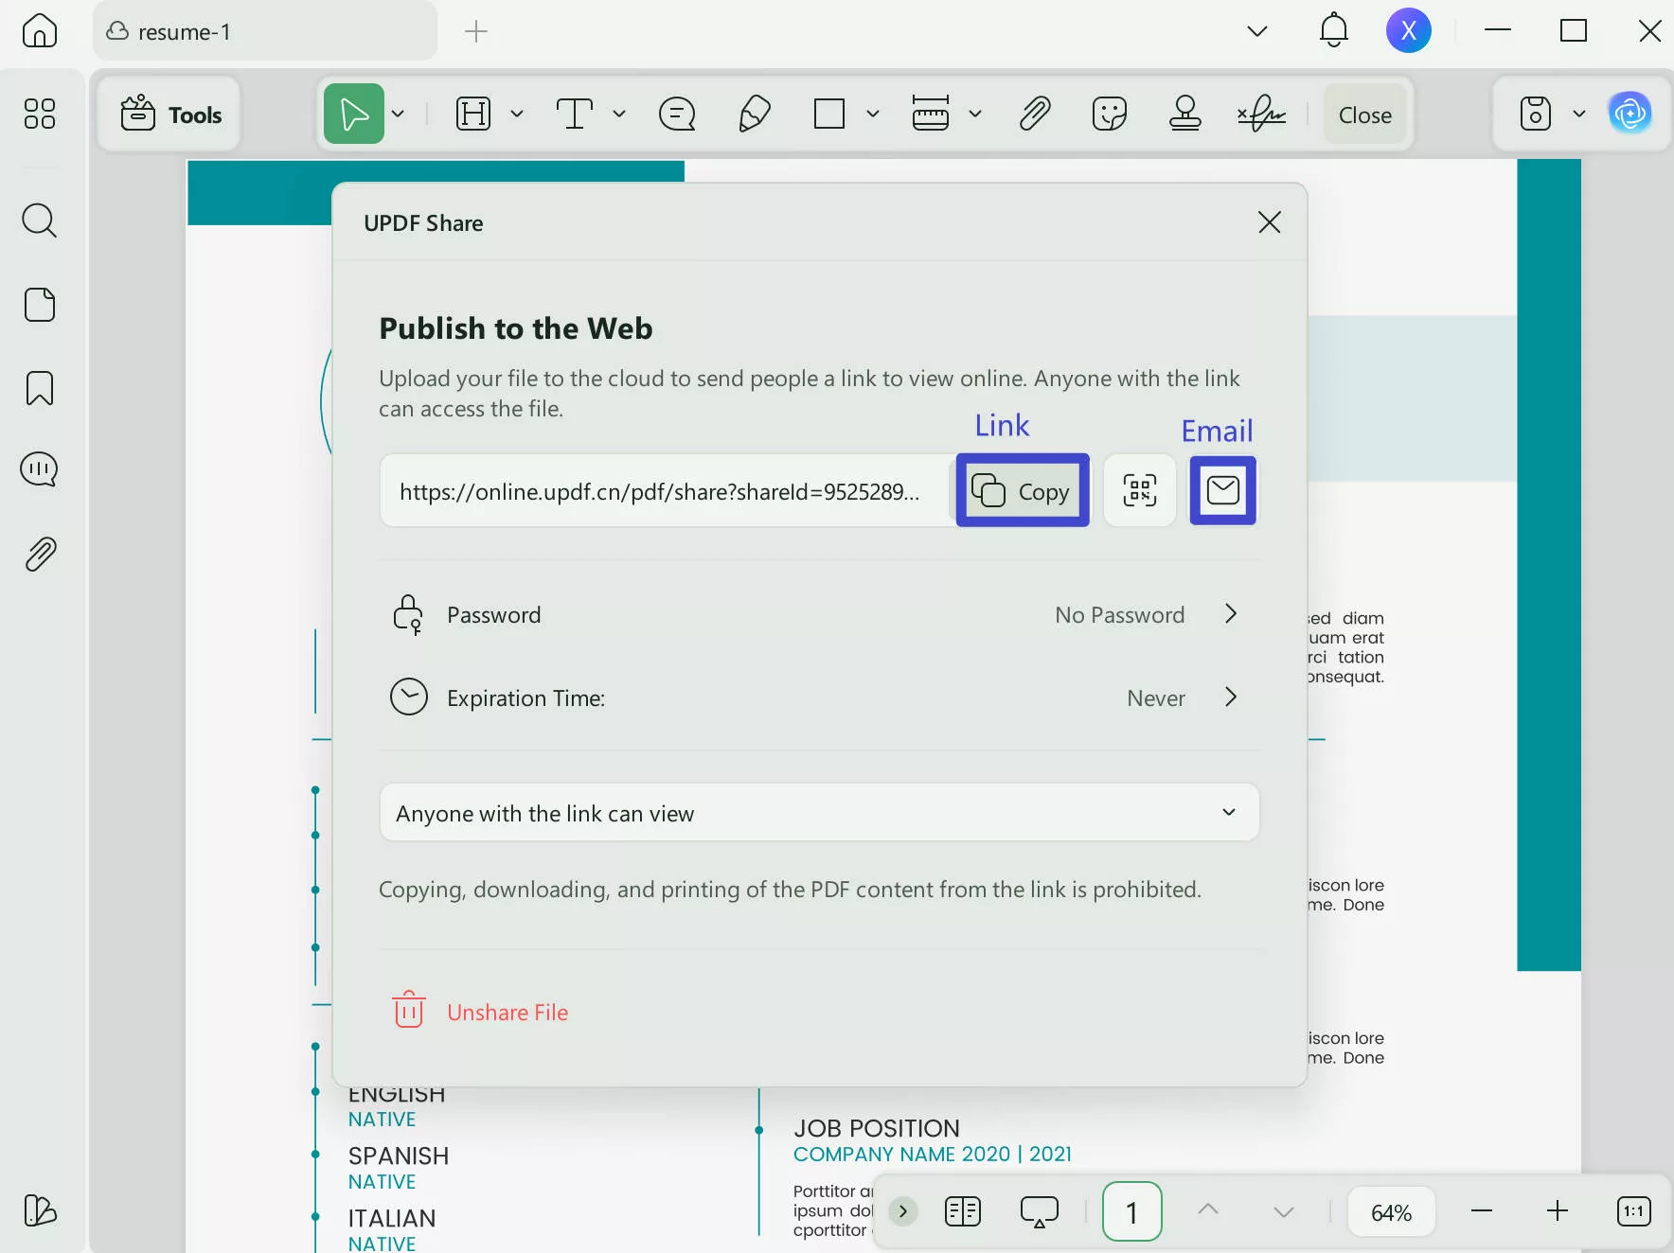Select the cursor selection tool
1674x1253 pixels.
(x=354, y=115)
